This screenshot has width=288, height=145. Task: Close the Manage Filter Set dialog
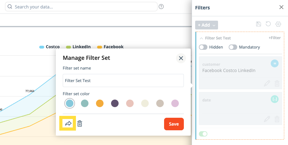pyautogui.click(x=181, y=58)
